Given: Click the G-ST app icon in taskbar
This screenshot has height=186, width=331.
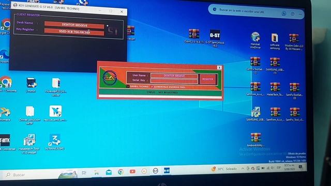Looking at the screenshot, I should (167, 171).
